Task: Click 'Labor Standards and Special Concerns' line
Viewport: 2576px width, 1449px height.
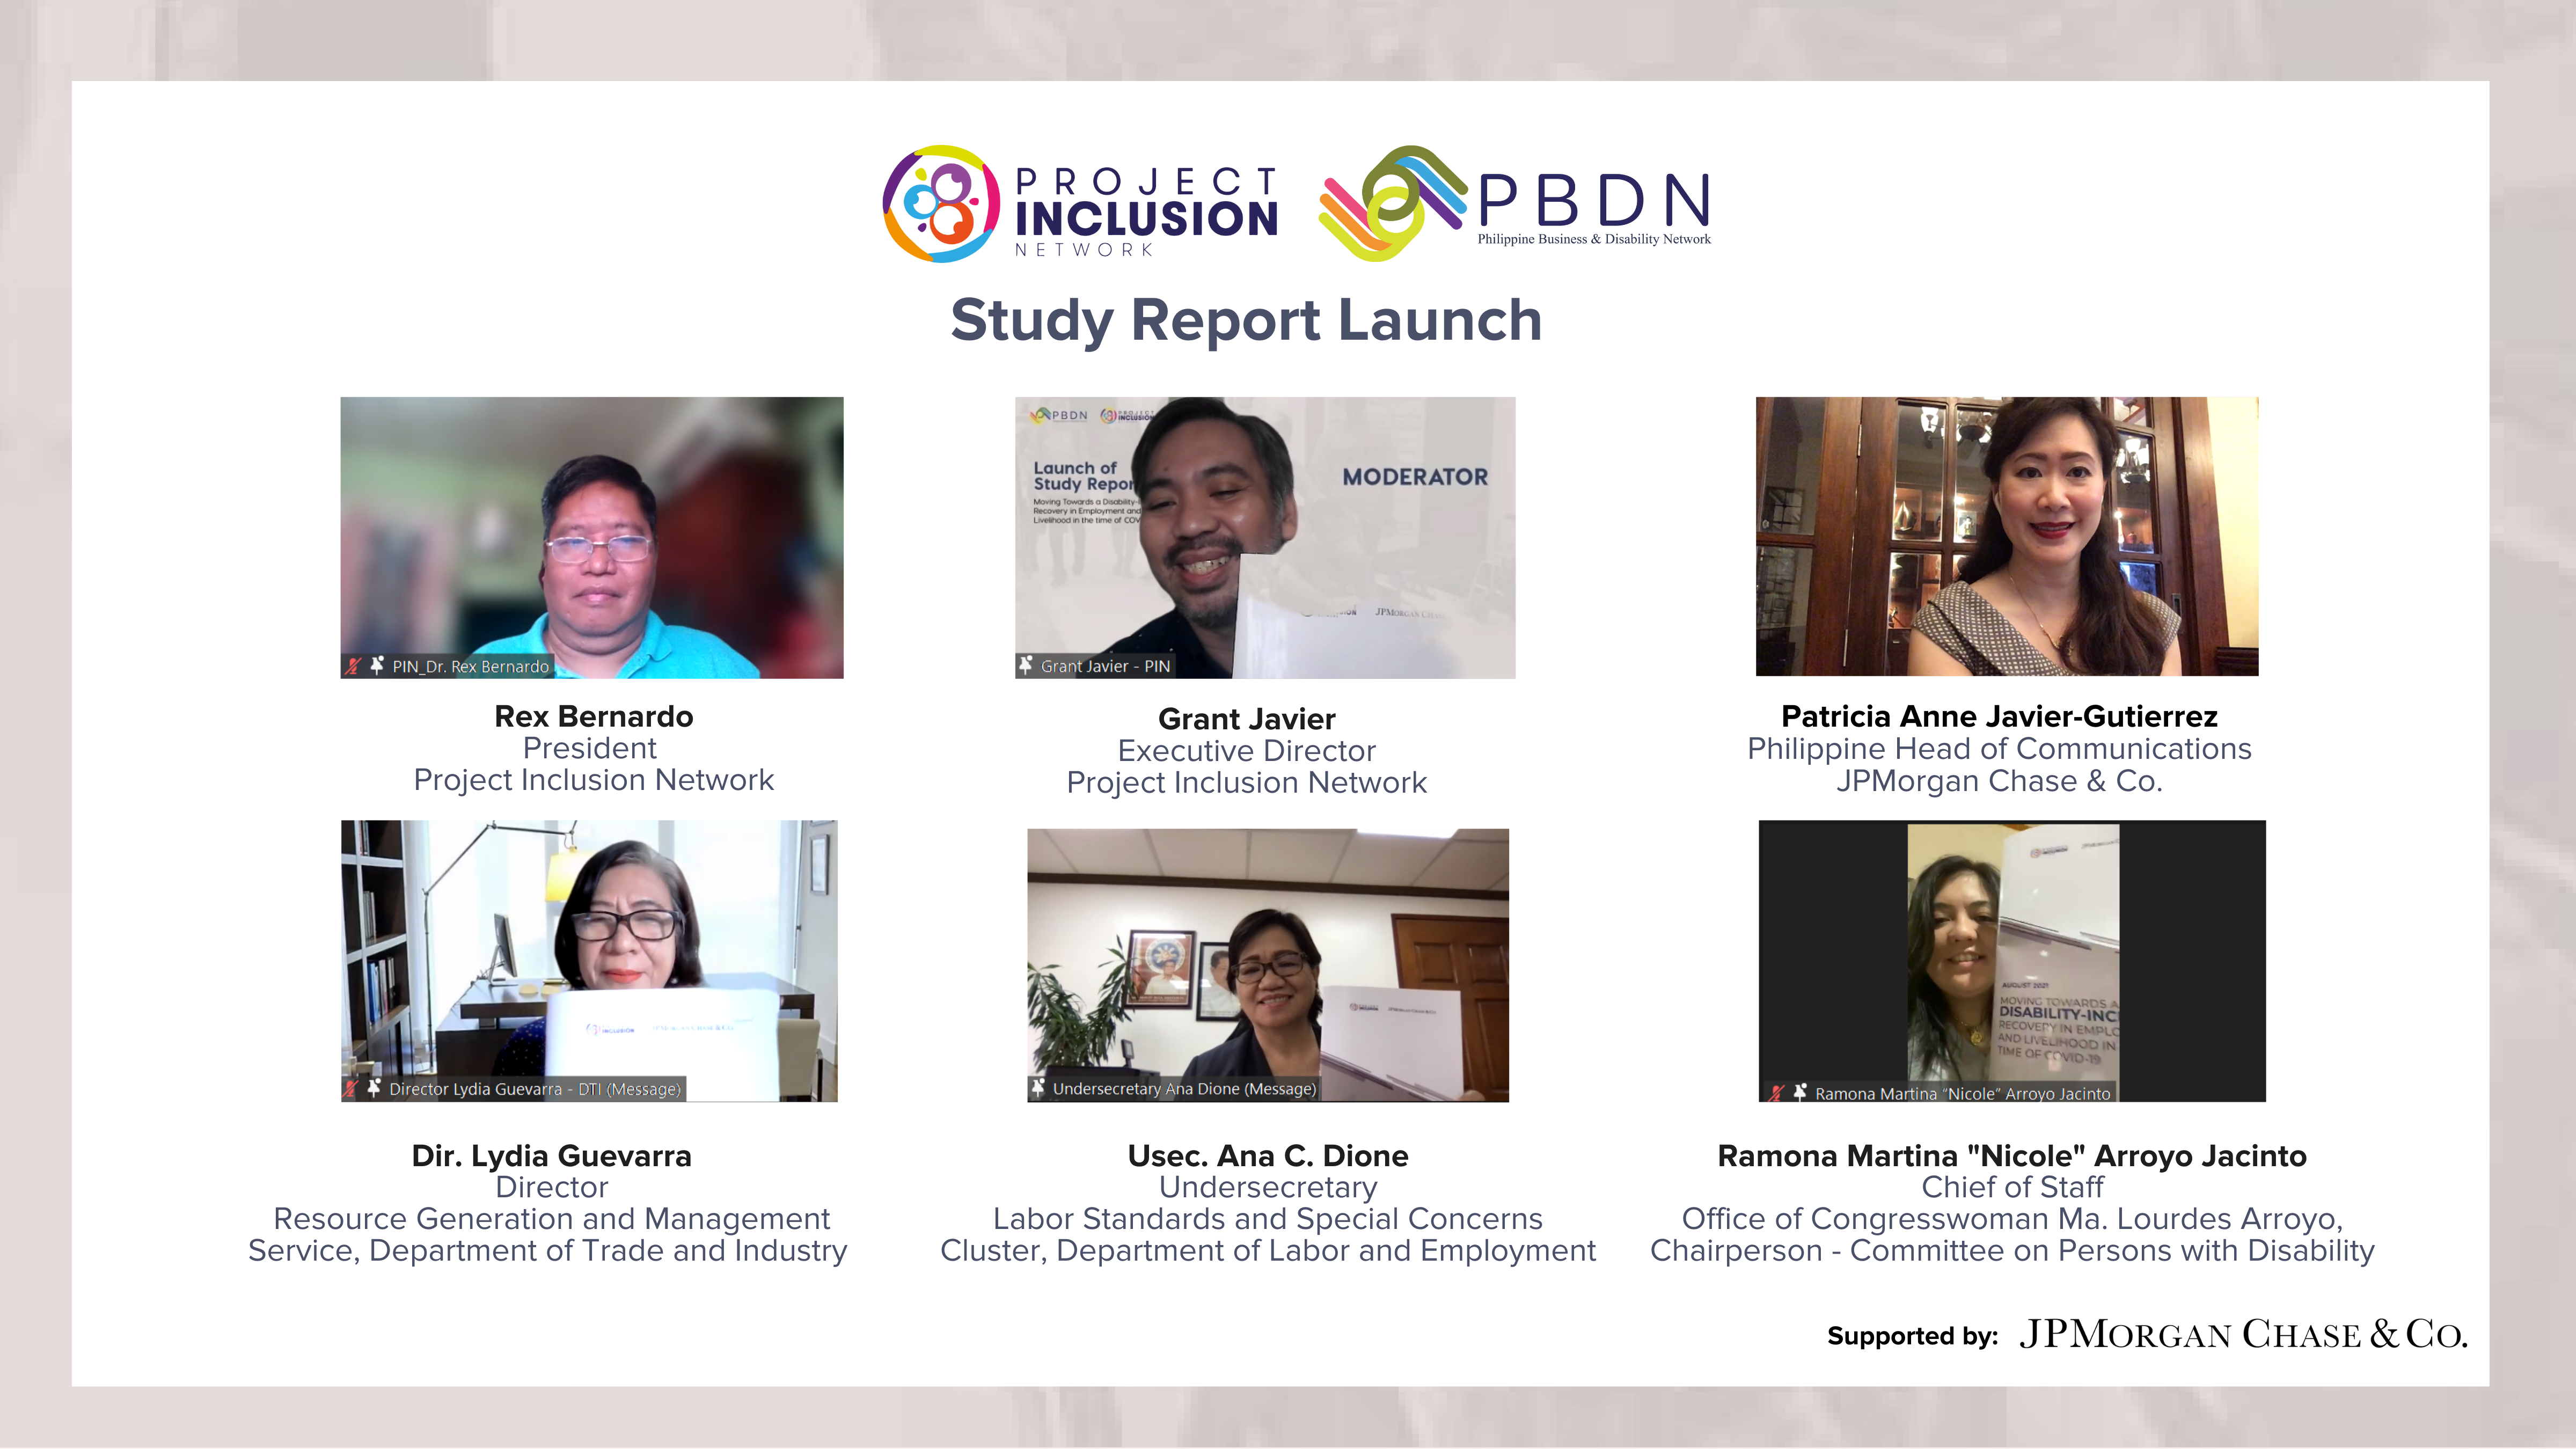Action: tap(1268, 1219)
